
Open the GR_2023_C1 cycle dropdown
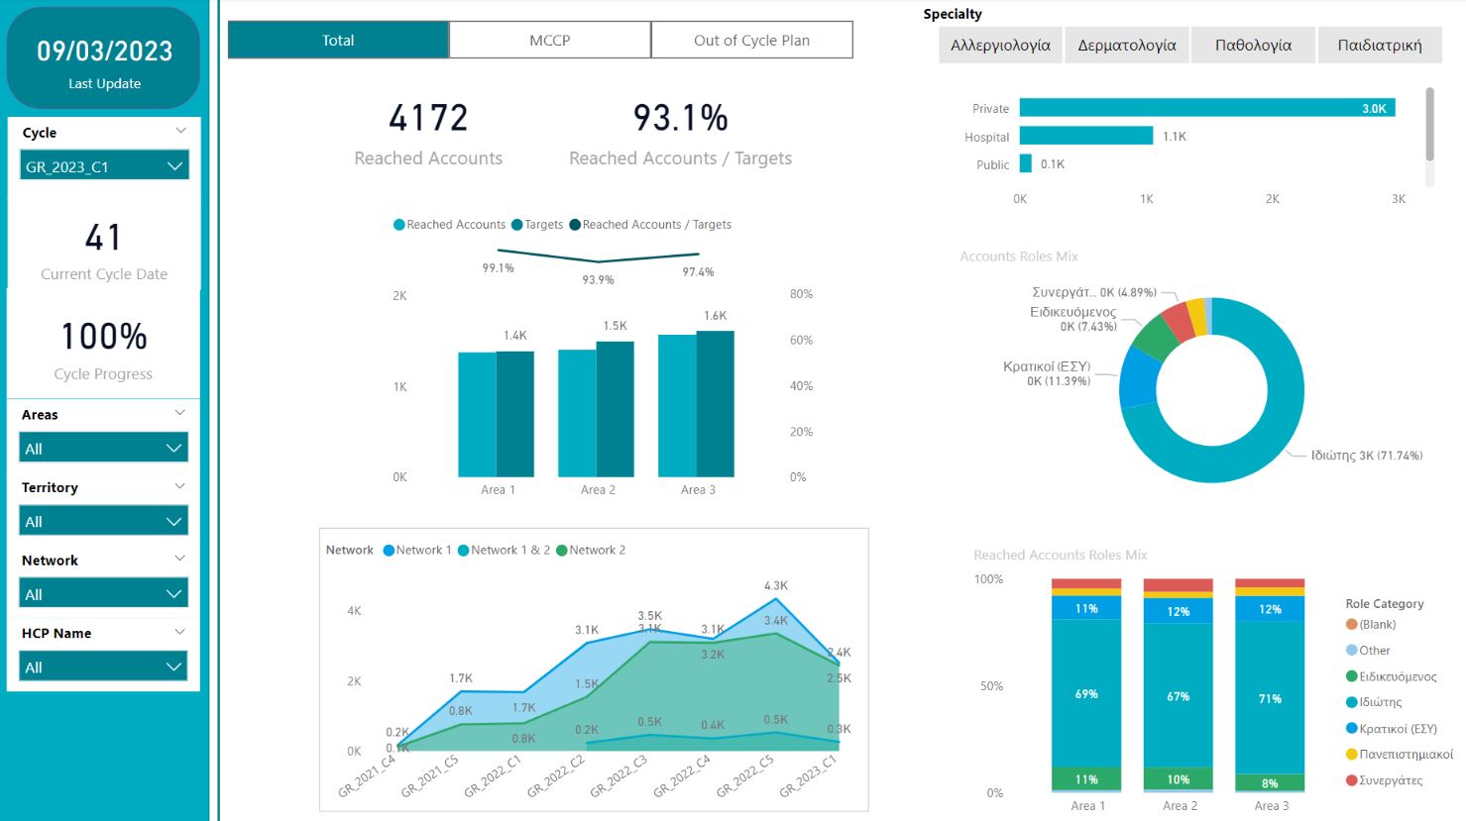pos(103,166)
